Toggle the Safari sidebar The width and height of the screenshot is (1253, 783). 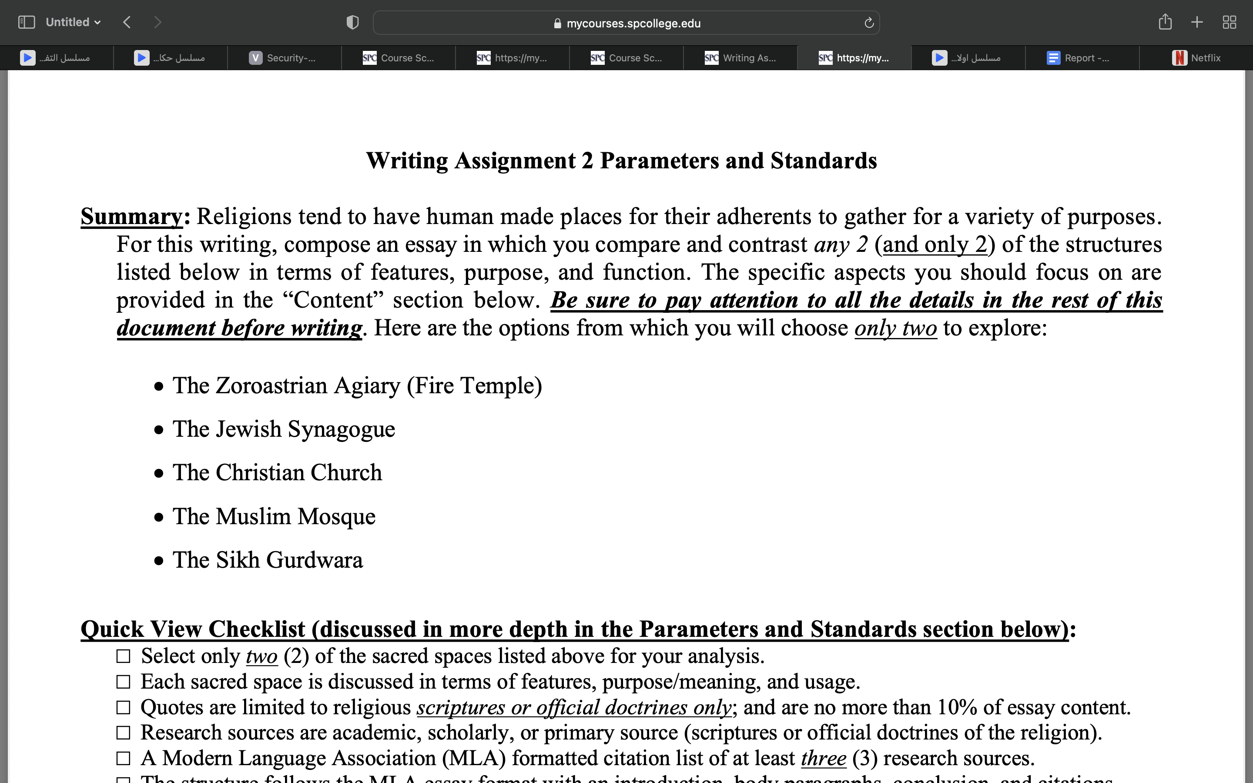click(27, 22)
